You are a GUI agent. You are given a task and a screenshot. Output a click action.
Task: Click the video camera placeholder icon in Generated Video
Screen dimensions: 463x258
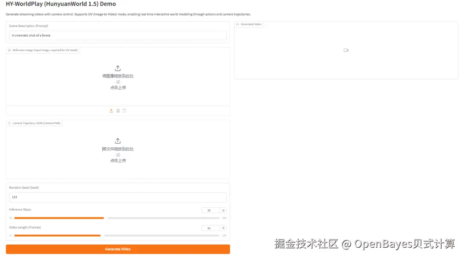pyautogui.click(x=346, y=50)
